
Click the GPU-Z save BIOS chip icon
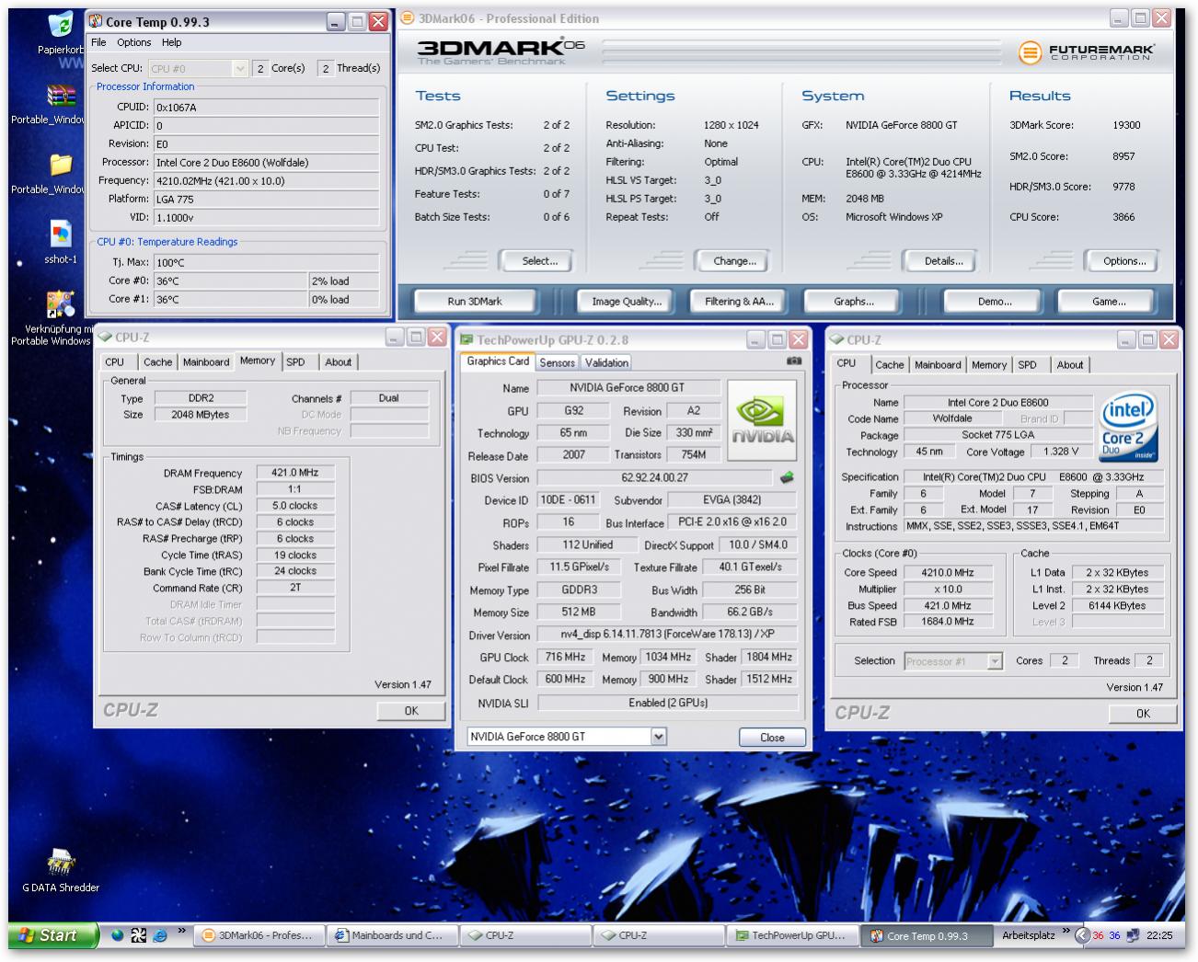coord(787,478)
